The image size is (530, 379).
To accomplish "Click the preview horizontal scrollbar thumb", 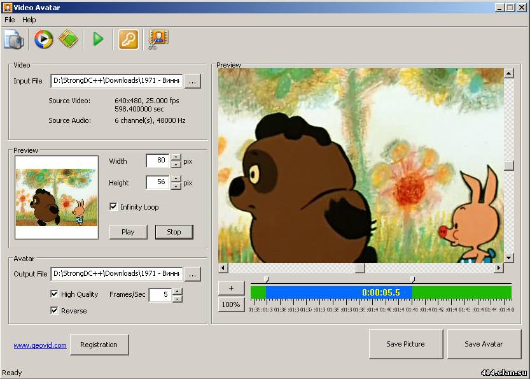I will pyautogui.click(x=360, y=268).
